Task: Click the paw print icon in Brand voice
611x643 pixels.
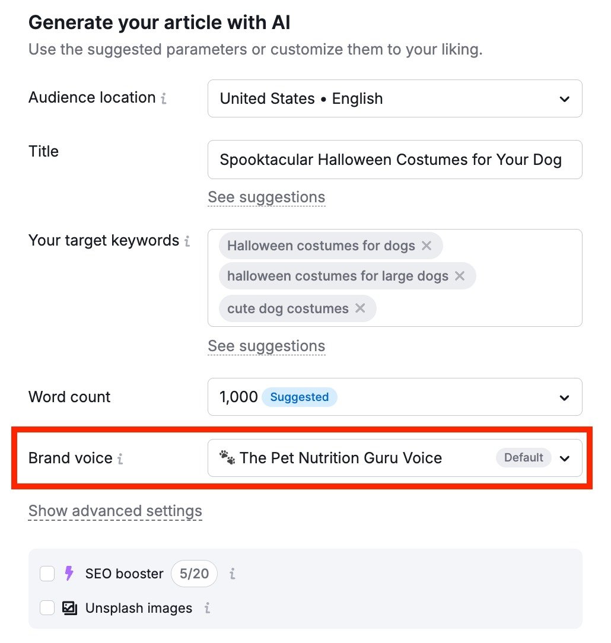Action: pyautogui.click(x=227, y=457)
